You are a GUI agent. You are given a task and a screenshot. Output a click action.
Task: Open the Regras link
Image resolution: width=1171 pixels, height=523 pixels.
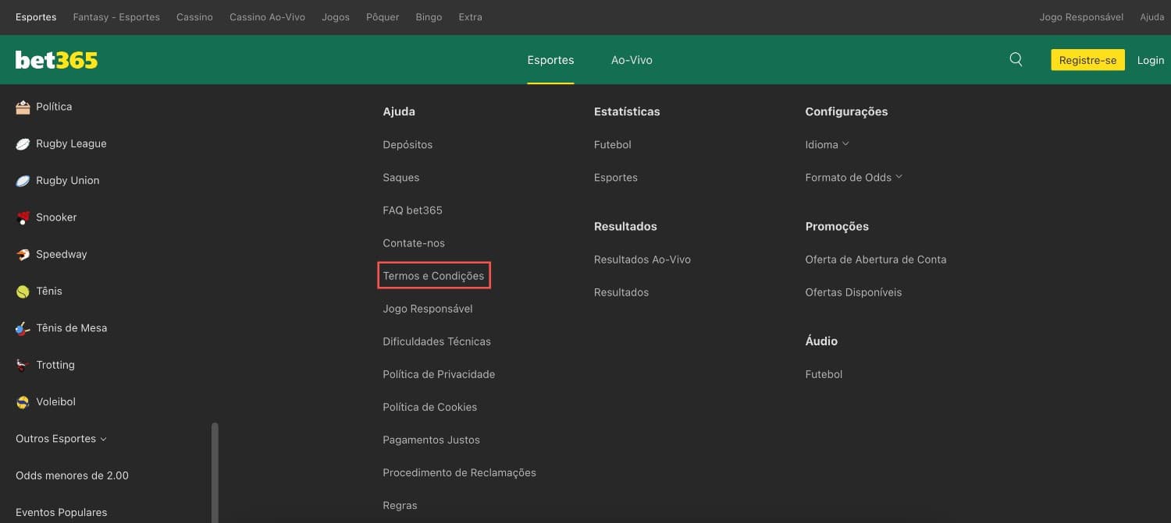pos(400,505)
